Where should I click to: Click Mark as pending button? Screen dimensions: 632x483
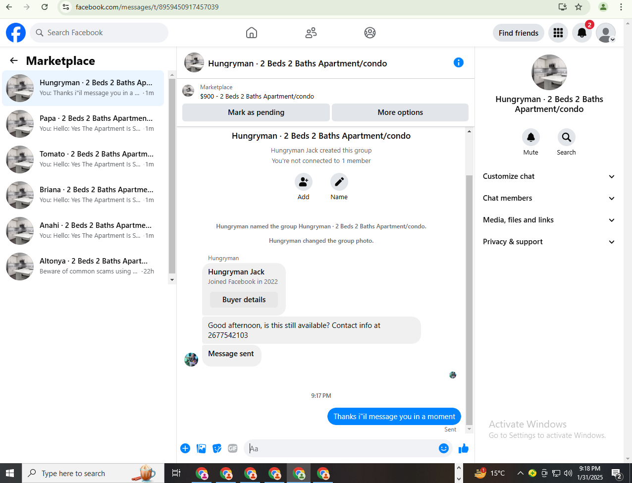(256, 112)
